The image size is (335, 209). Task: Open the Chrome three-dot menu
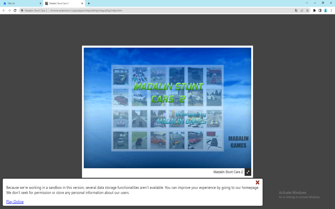tap(331, 10)
